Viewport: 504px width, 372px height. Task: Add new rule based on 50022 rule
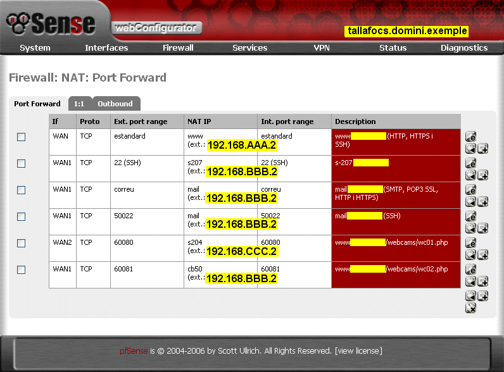tap(482, 228)
